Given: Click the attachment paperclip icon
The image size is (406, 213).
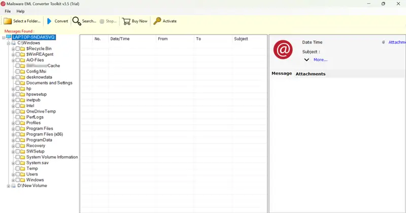Looking at the screenshot, I should (x=383, y=42).
